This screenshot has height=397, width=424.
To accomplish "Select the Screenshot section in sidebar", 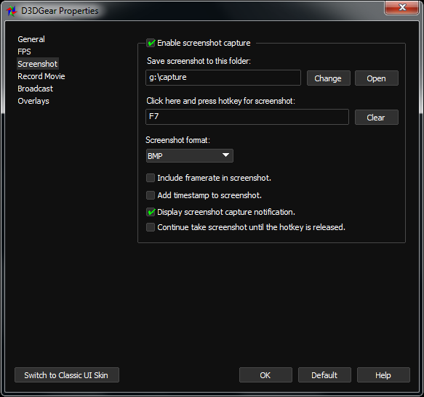I will click(x=38, y=64).
